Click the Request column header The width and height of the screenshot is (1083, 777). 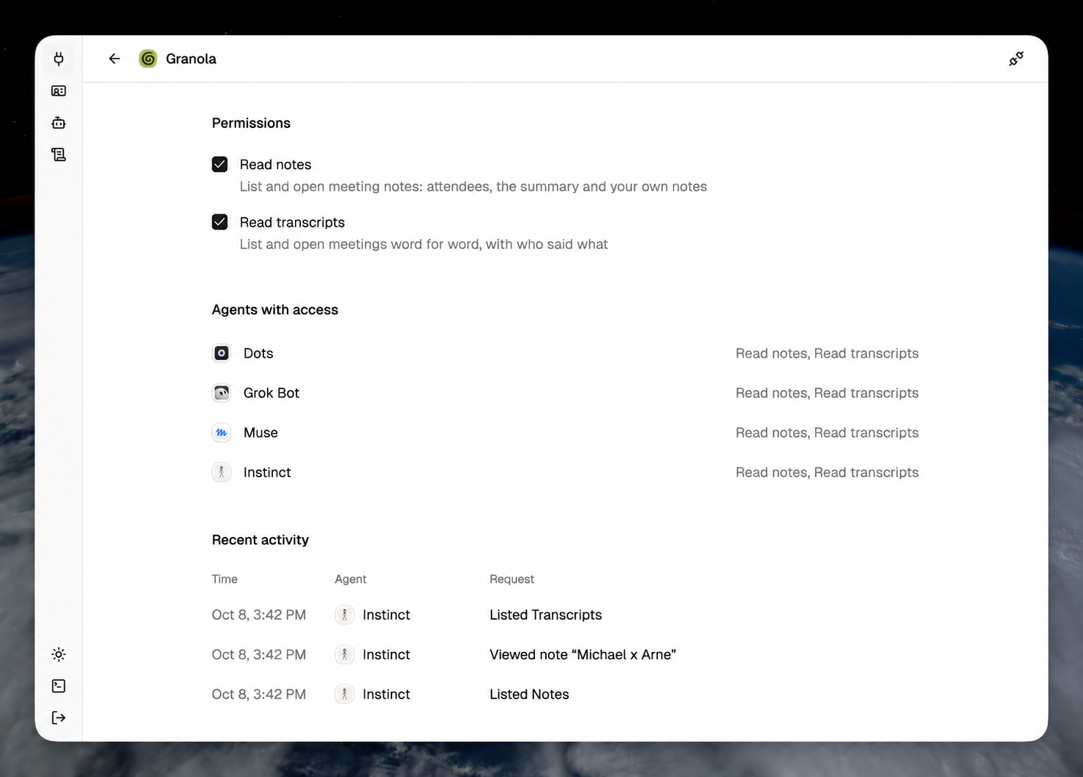pos(511,579)
